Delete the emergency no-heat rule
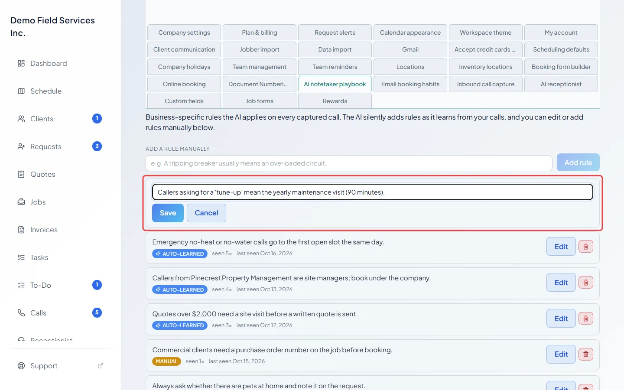624x390 pixels. 586,247
